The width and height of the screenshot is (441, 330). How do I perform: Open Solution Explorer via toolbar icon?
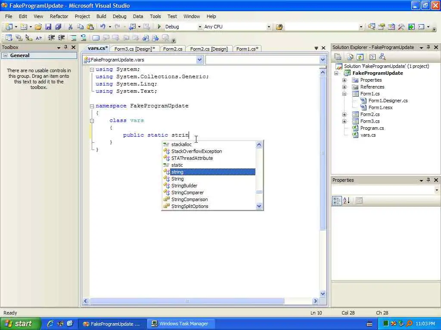click(371, 27)
